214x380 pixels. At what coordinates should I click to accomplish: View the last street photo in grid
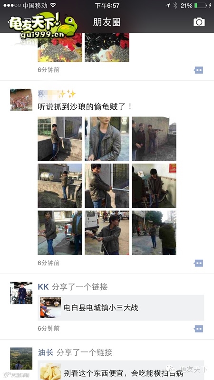coord(154,233)
